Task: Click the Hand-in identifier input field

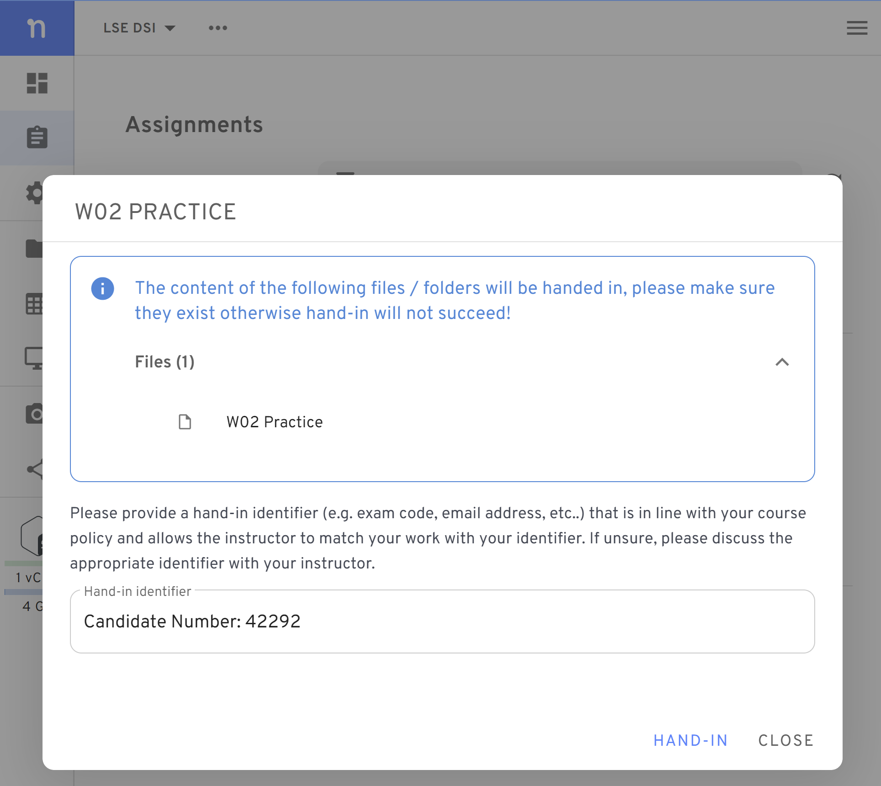Action: pos(442,621)
